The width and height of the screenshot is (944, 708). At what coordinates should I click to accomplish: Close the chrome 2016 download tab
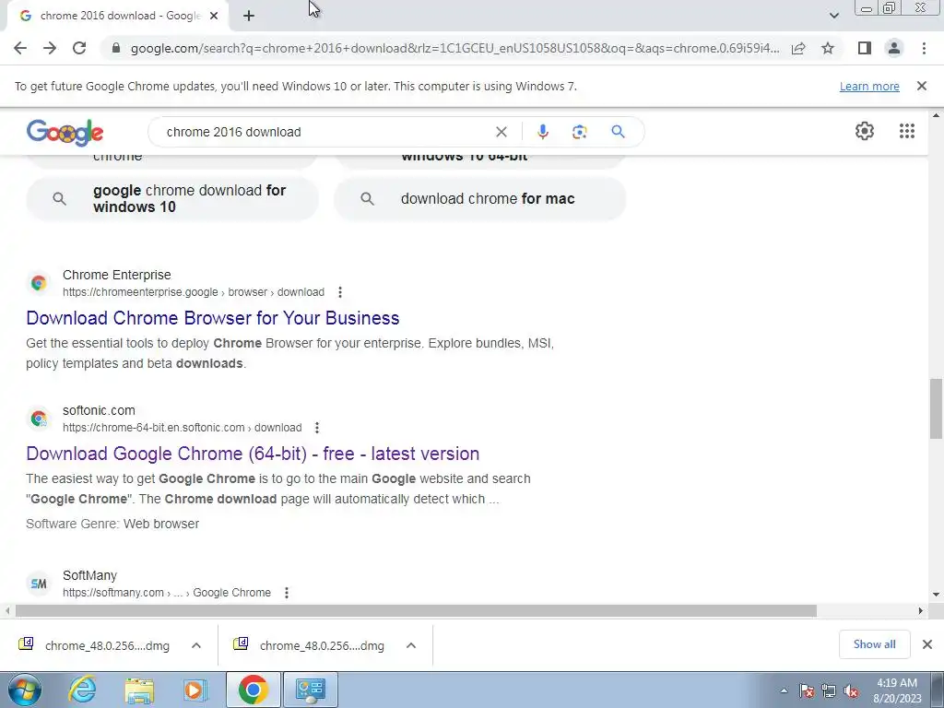point(214,16)
